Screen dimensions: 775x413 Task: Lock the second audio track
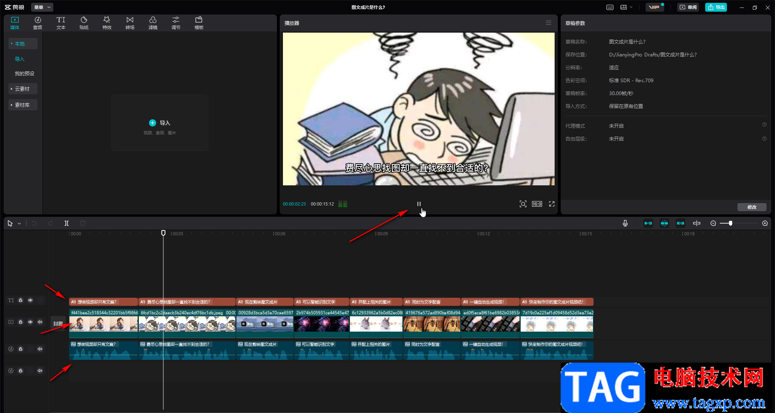pyautogui.click(x=21, y=371)
